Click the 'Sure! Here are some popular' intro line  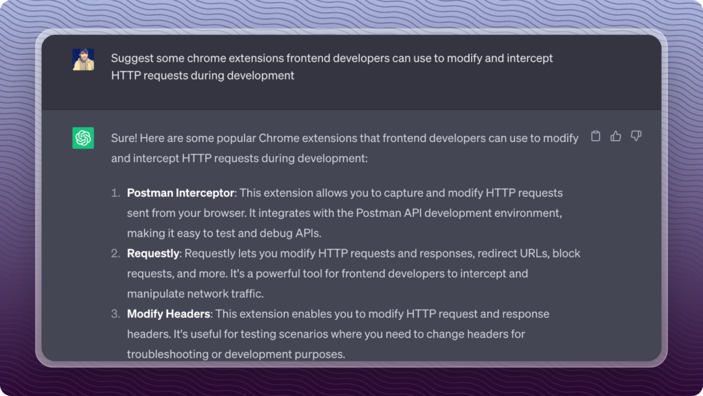coord(345,138)
